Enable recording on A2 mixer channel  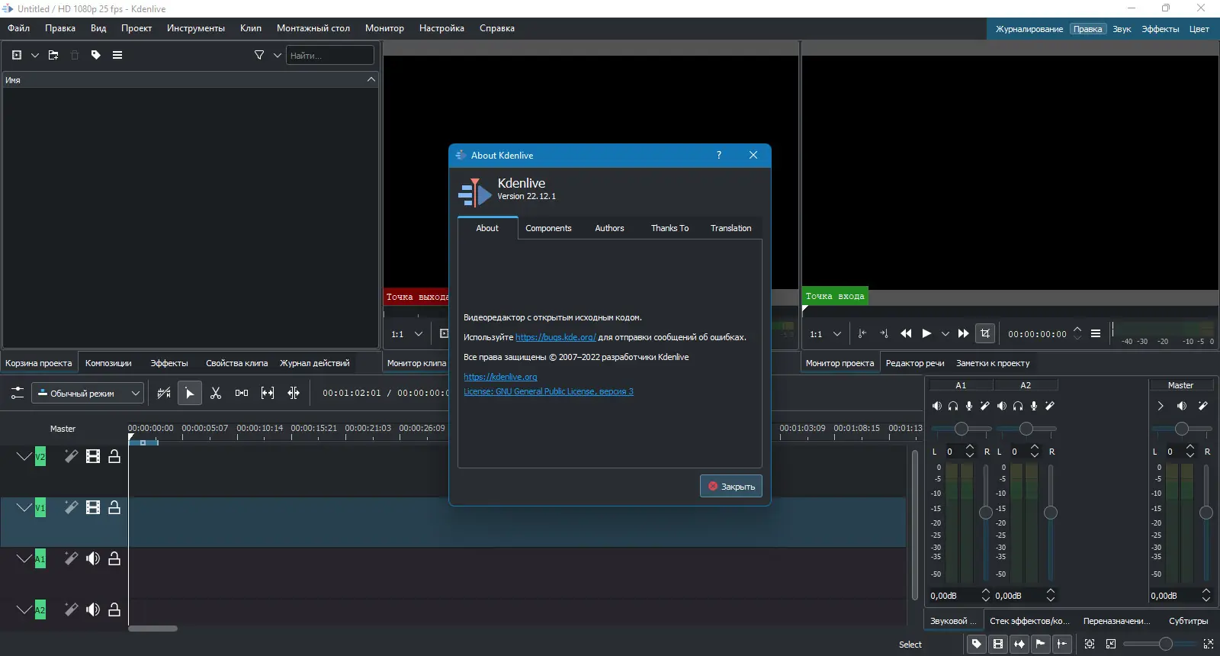1034,406
